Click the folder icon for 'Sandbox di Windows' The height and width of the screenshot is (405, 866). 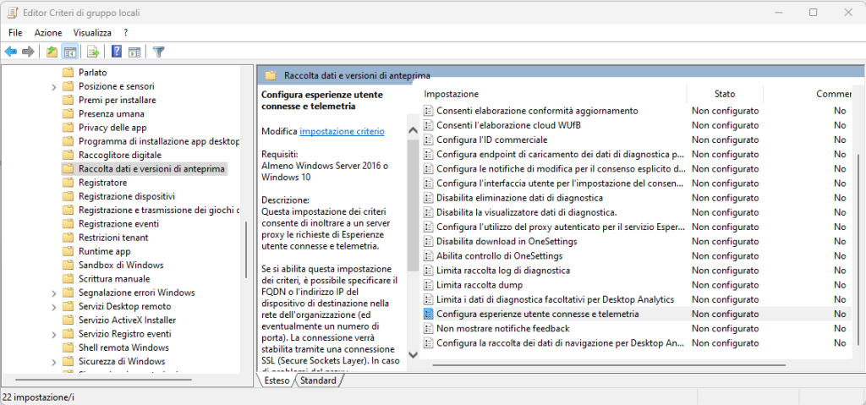pos(69,265)
